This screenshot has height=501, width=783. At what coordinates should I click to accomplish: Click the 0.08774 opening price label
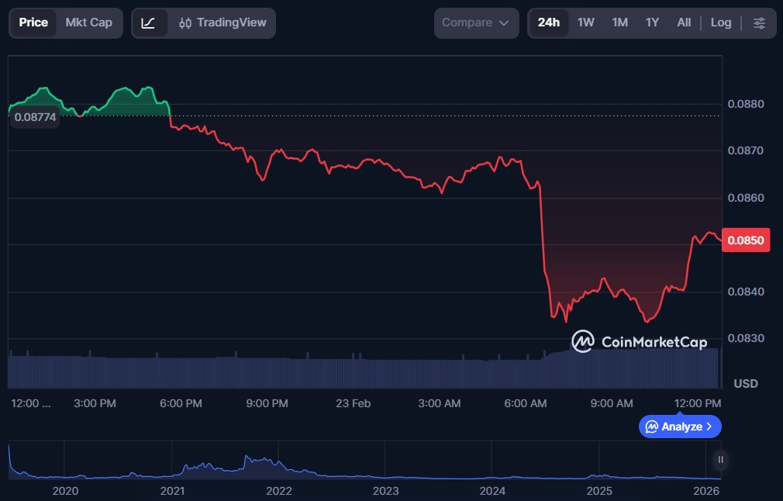pos(36,117)
